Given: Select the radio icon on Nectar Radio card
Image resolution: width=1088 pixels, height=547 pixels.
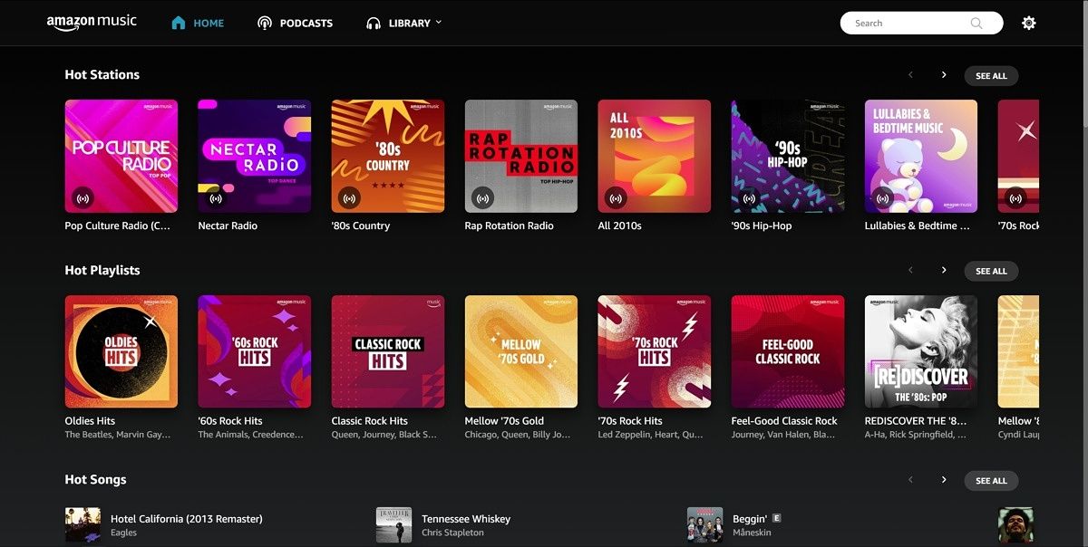Looking at the screenshot, I should pos(215,197).
